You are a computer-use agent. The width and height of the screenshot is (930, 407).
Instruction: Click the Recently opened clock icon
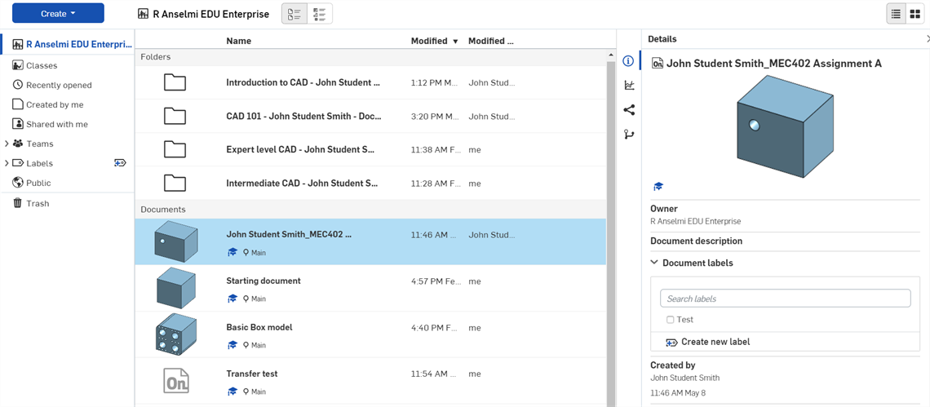(x=17, y=85)
